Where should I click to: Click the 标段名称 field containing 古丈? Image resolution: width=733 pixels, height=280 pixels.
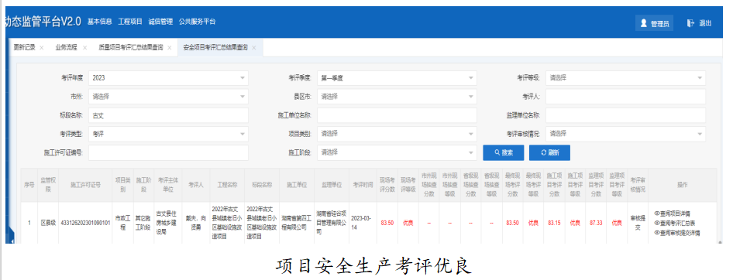pyautogui.click(x=168, y=115)
